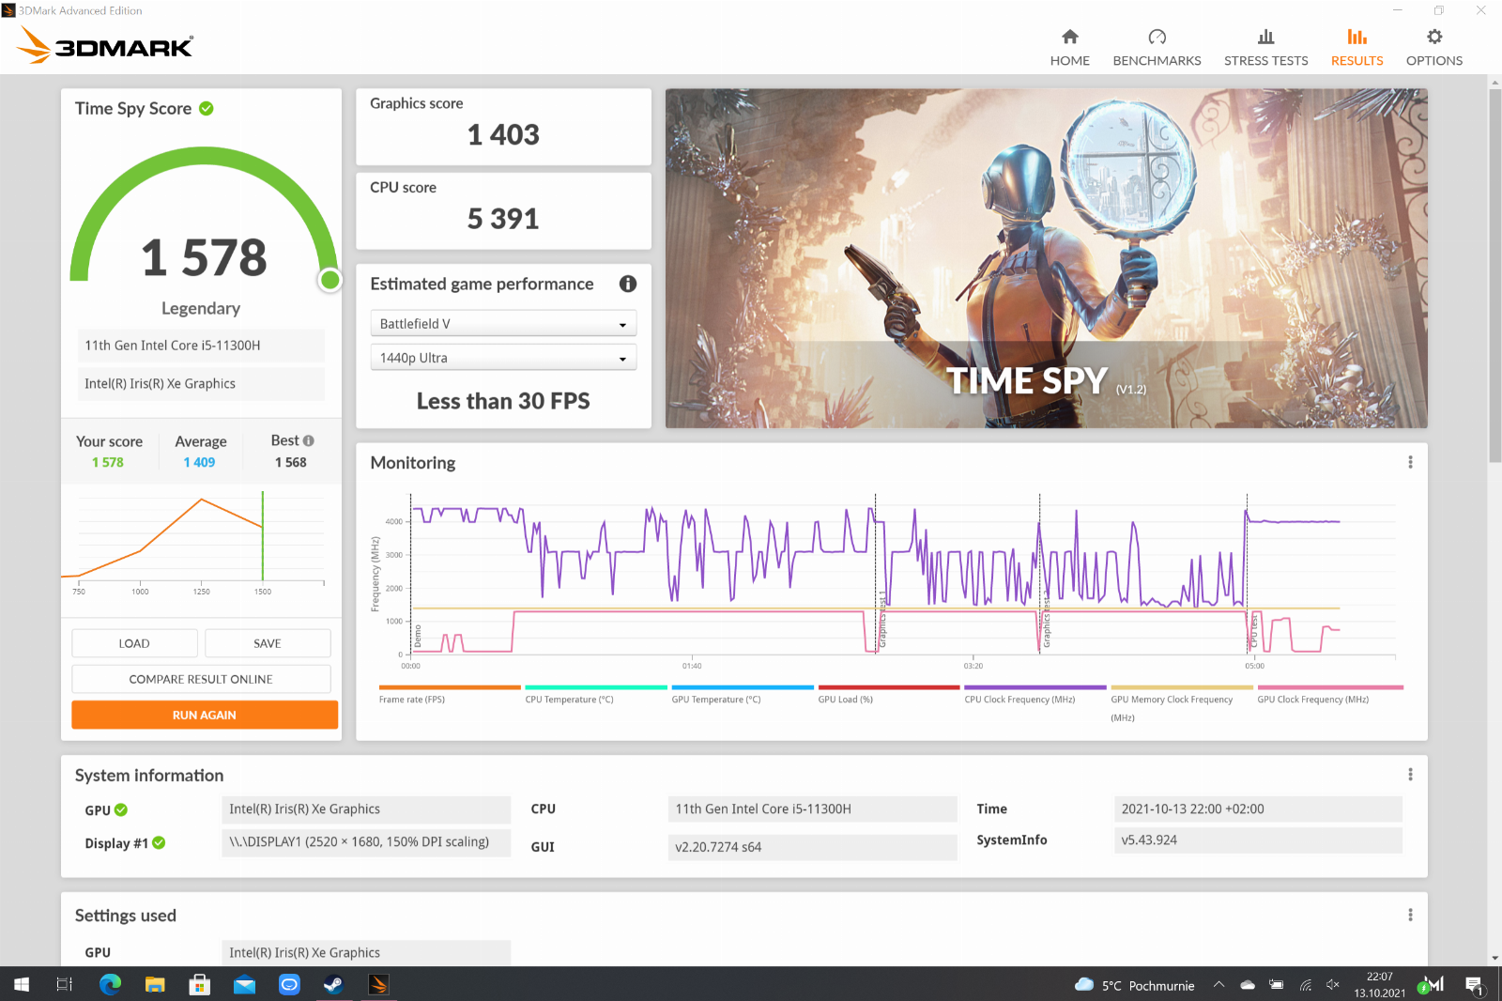The height and width of the screenshot is (1001, 1502).
Task: Show hidden system tray icons
Action: pyautogui.click(x=1218, y=984)
